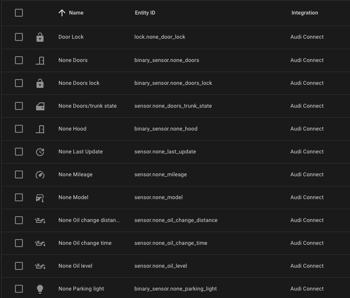Image resolution: width=350 pixels, height=298 pixels.
Task: Click entity ID binary_sensor.none_doors
Action: click(x=167, y=60)
